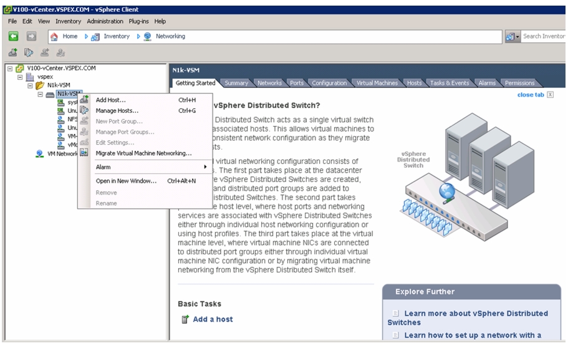Open the Administration menu
Viewport: 568px width, 361px height.
[x=105, y=21]
